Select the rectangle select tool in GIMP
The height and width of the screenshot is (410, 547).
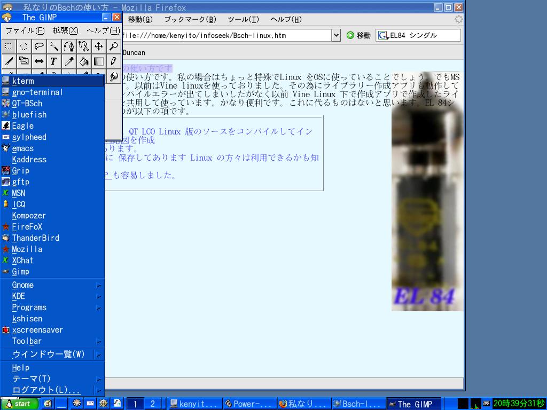click(x=8, y=46)
